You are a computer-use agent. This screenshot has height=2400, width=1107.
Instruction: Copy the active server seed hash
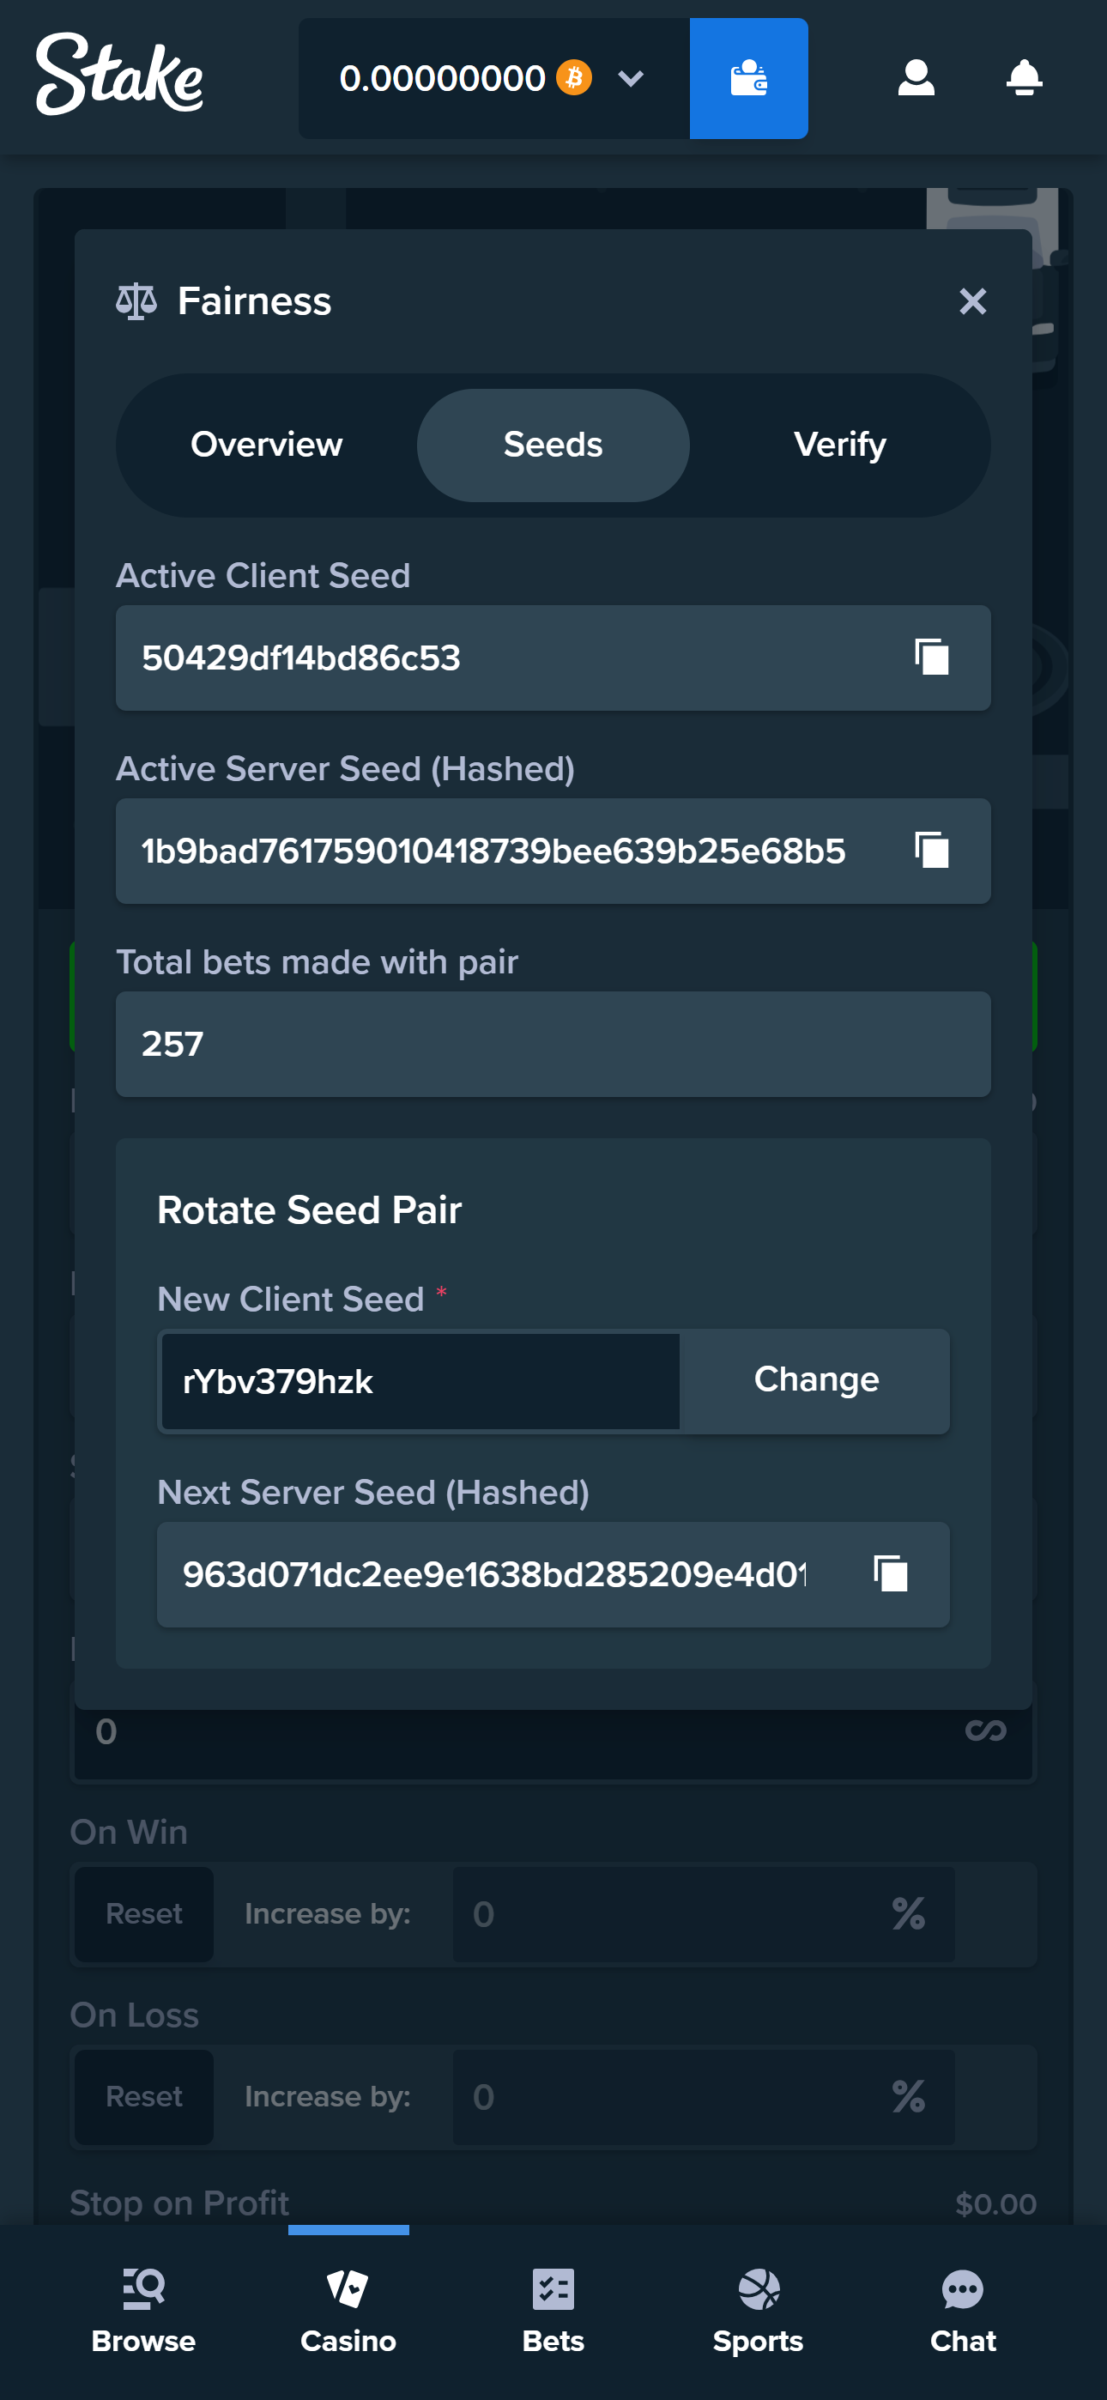point(931,851)
